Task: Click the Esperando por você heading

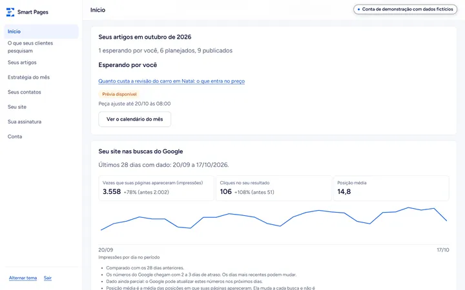Action: click(x=127, y=65)
